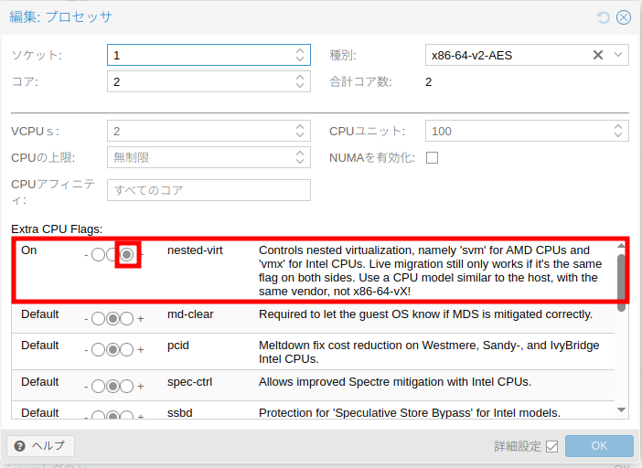Confirm changes with the OK button
Image resolution: width=642 pixels, height=468 pixels.
pyautogui.click(x=599, y=446)
